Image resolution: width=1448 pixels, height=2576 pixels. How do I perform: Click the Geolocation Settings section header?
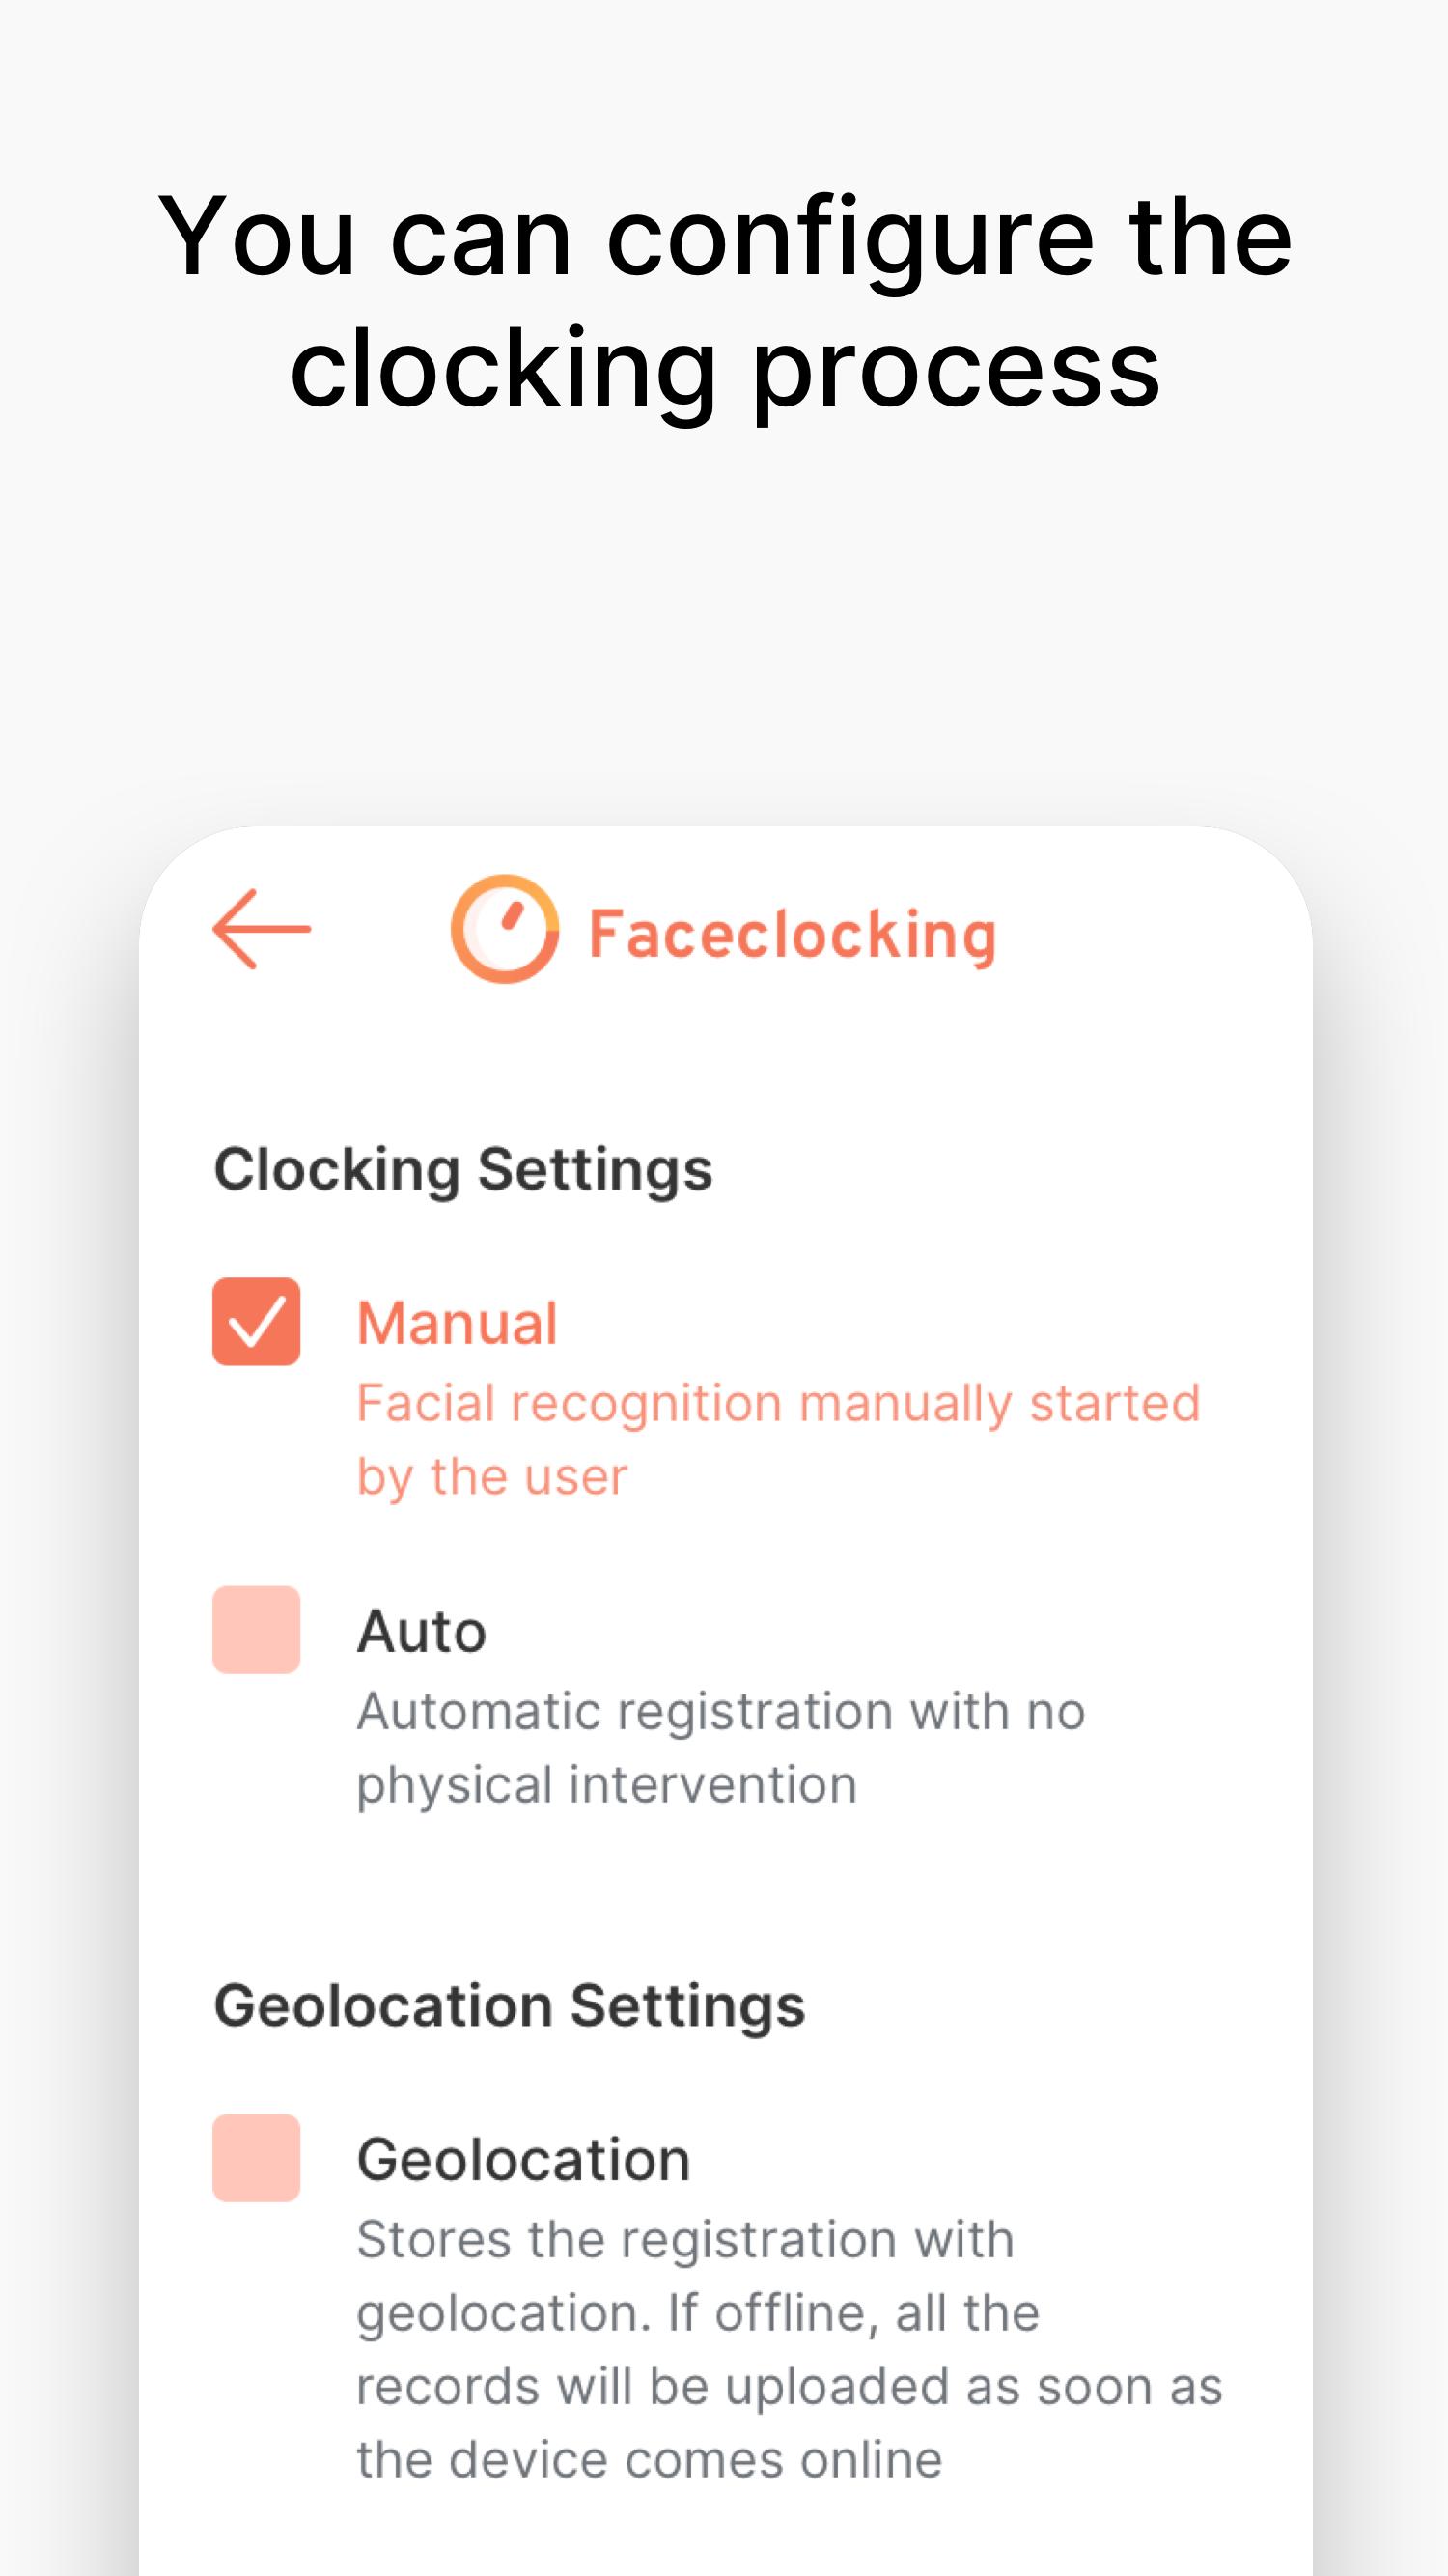pos(509,2005)
